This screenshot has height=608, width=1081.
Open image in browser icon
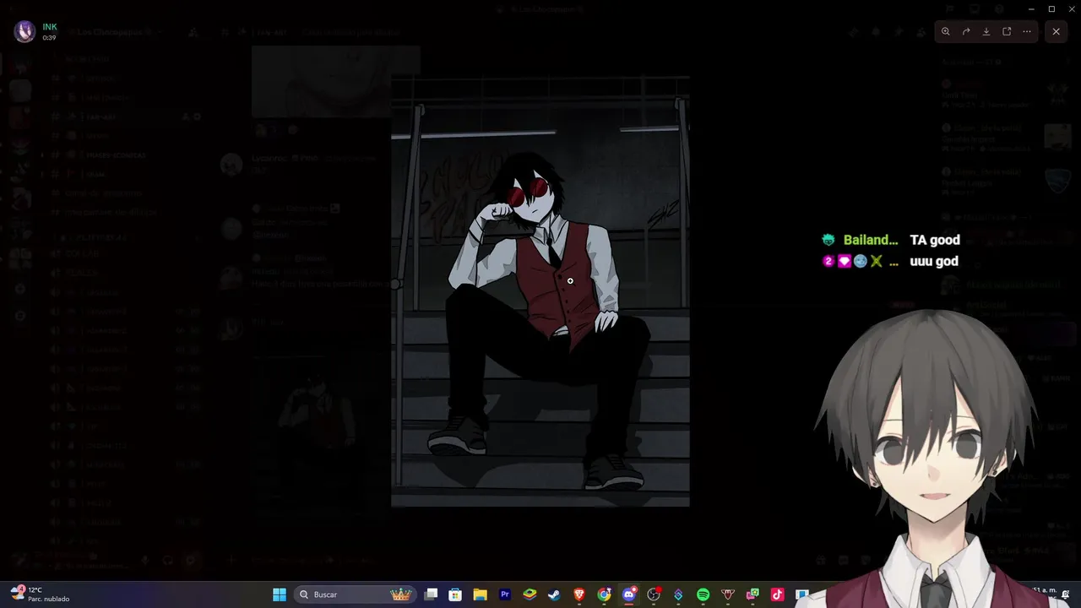coord(1007,31)
